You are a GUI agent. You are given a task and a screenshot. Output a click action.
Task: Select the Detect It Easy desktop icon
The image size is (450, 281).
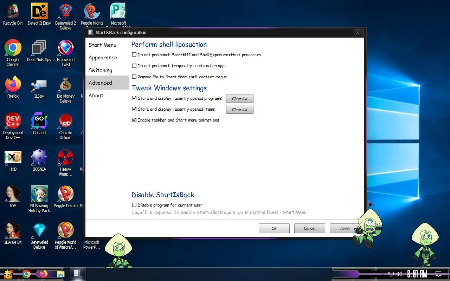39,14
